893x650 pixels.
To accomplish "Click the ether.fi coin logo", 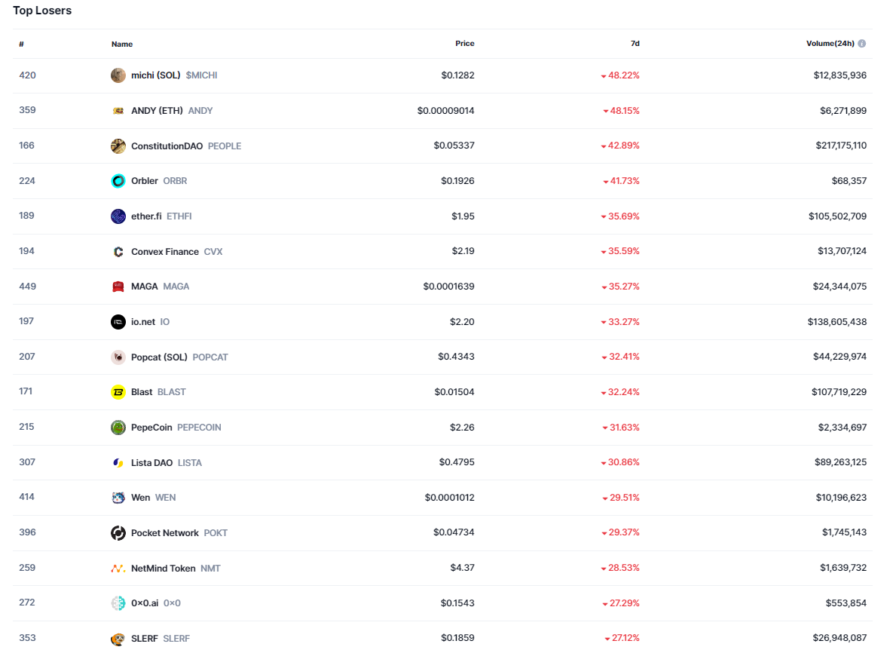I will (118, 216).
